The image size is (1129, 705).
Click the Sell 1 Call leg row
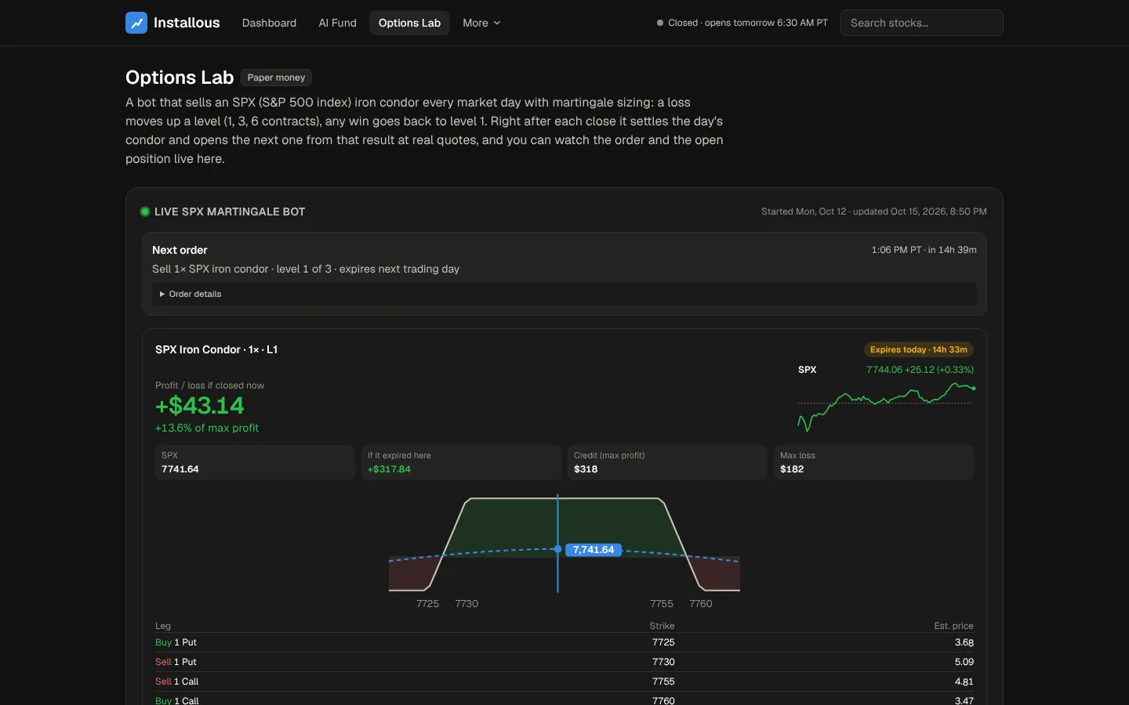pos(564,681)
